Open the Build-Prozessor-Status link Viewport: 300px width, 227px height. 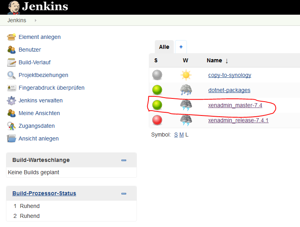coord(44,193)
